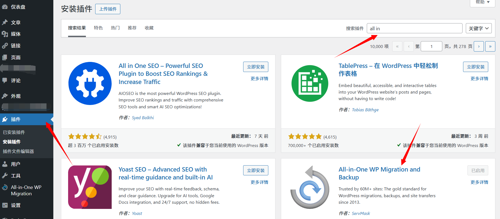Click the 搜索插件 search input field
This screenshot has width=500, height=219.
click(414, 28)
